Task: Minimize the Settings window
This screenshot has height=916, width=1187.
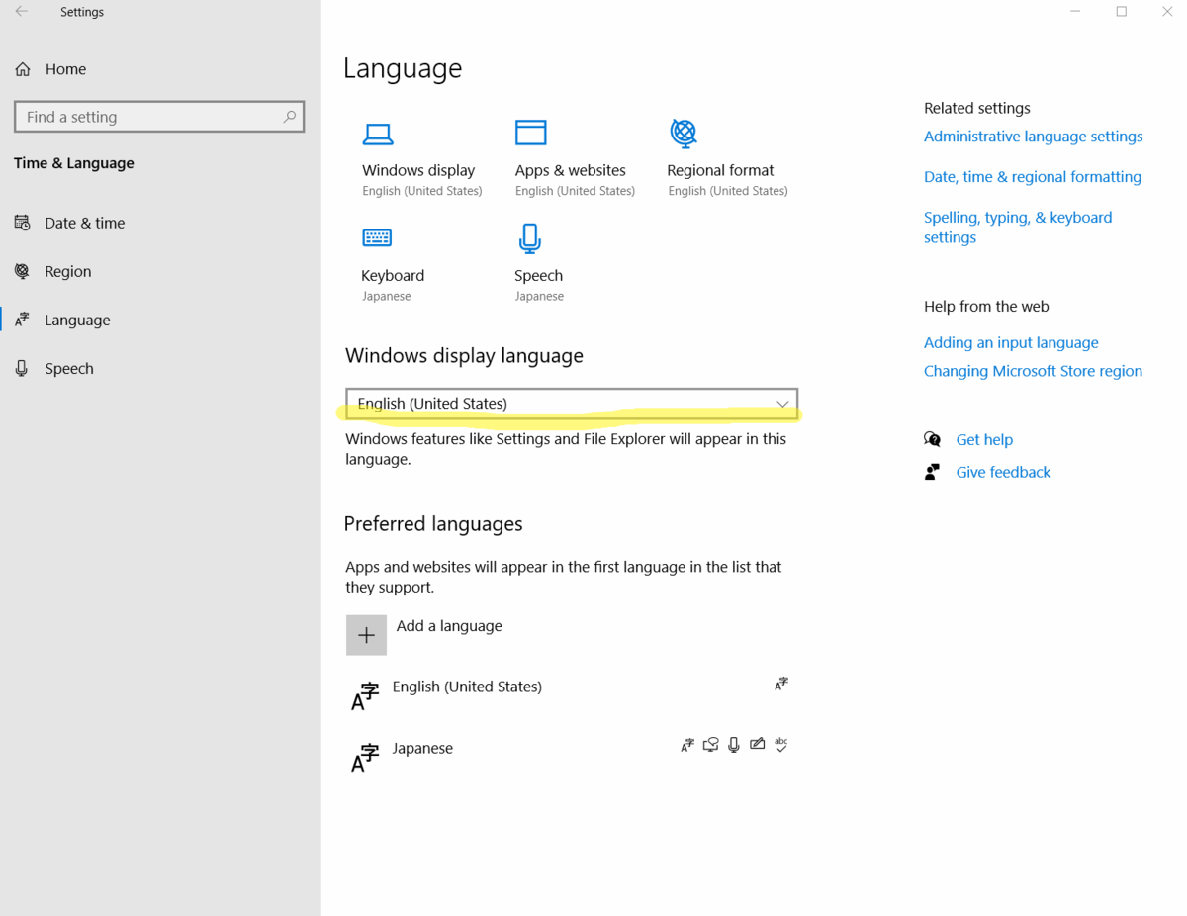Action: click(1076, 12)
